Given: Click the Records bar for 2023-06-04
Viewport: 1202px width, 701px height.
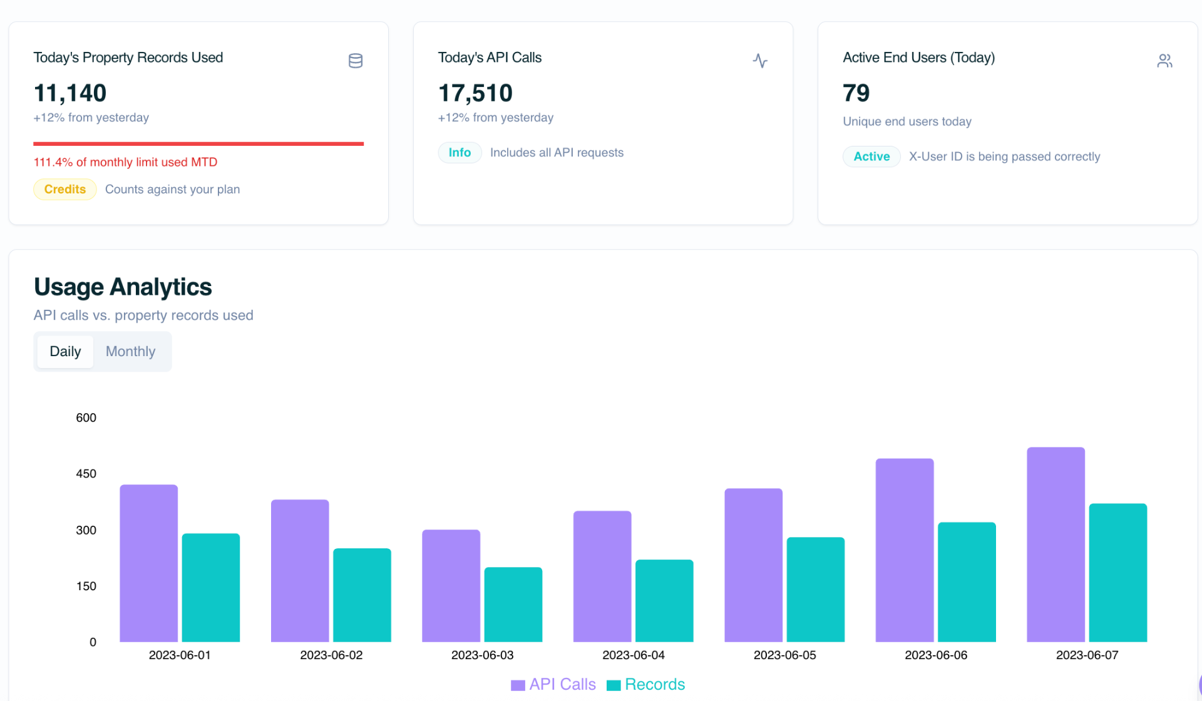Looking at the screenshot, I should click(664, 601).
